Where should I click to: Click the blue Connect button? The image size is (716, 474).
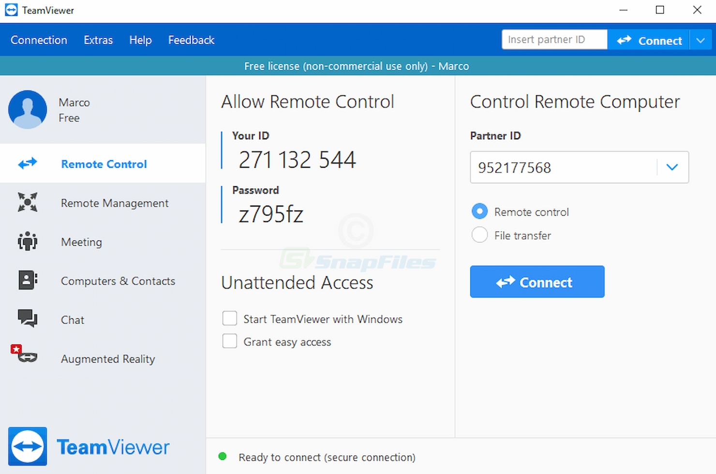[x=537, y=281]
